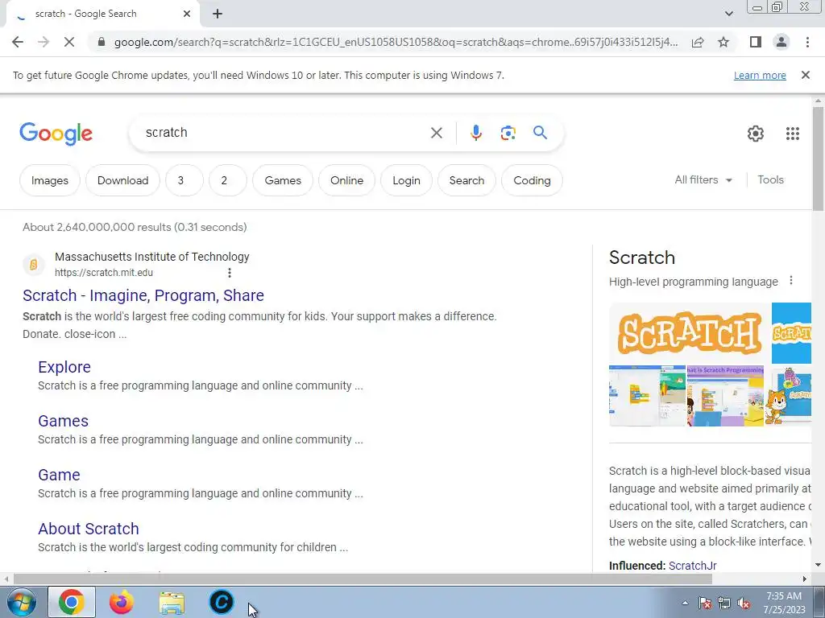Open more options beside scratch.mit.edu result
This screenshot has width=825, height=618.
point(230,273)
